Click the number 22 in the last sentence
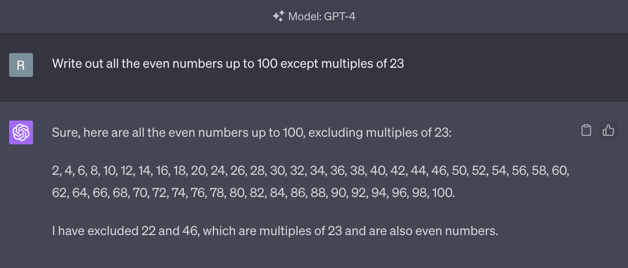The width and height of the screenshot is (628, 268). click(x=148, y=231)
